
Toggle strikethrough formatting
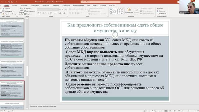49,13
